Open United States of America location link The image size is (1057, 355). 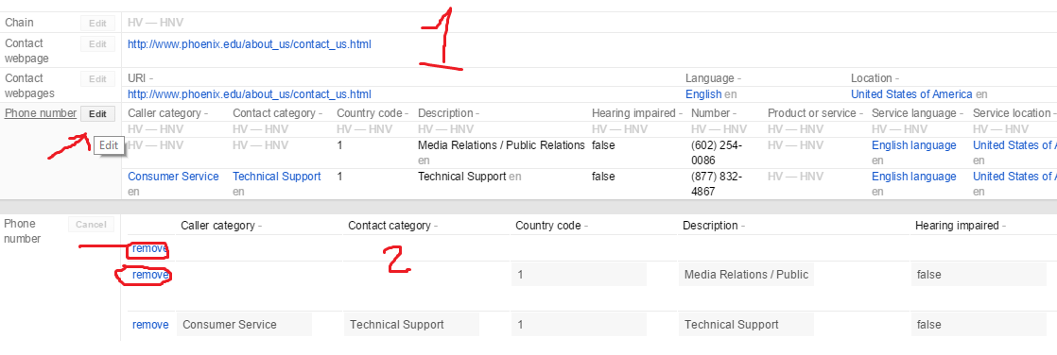tap(911, 94)
